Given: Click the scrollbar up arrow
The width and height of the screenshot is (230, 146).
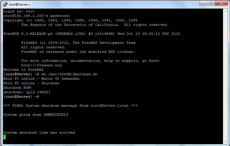Looking at the screenshot, I should point(225,11).
